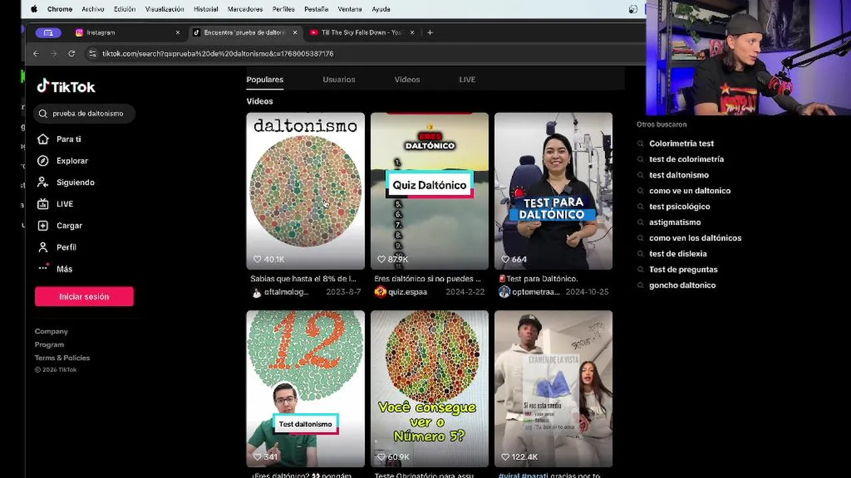Open the LIVE sidebar icon
Viewport: 851px width, 478px height.
43,204
